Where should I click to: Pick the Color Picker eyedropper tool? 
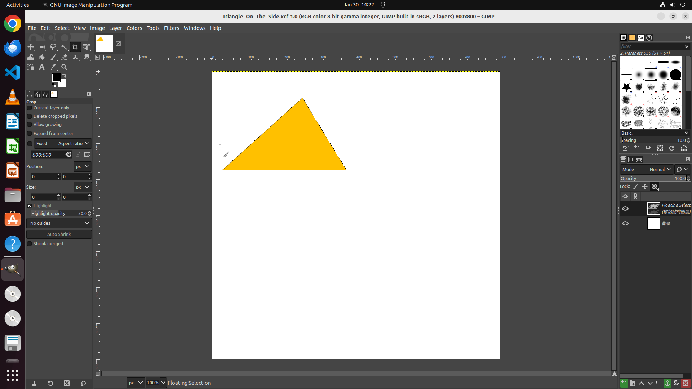pyautogui.click(x=53, y=67)
